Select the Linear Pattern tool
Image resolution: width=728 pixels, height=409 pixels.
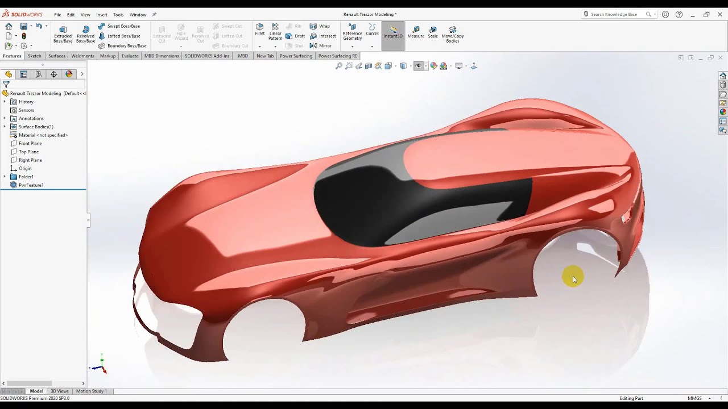coord(275,32)
